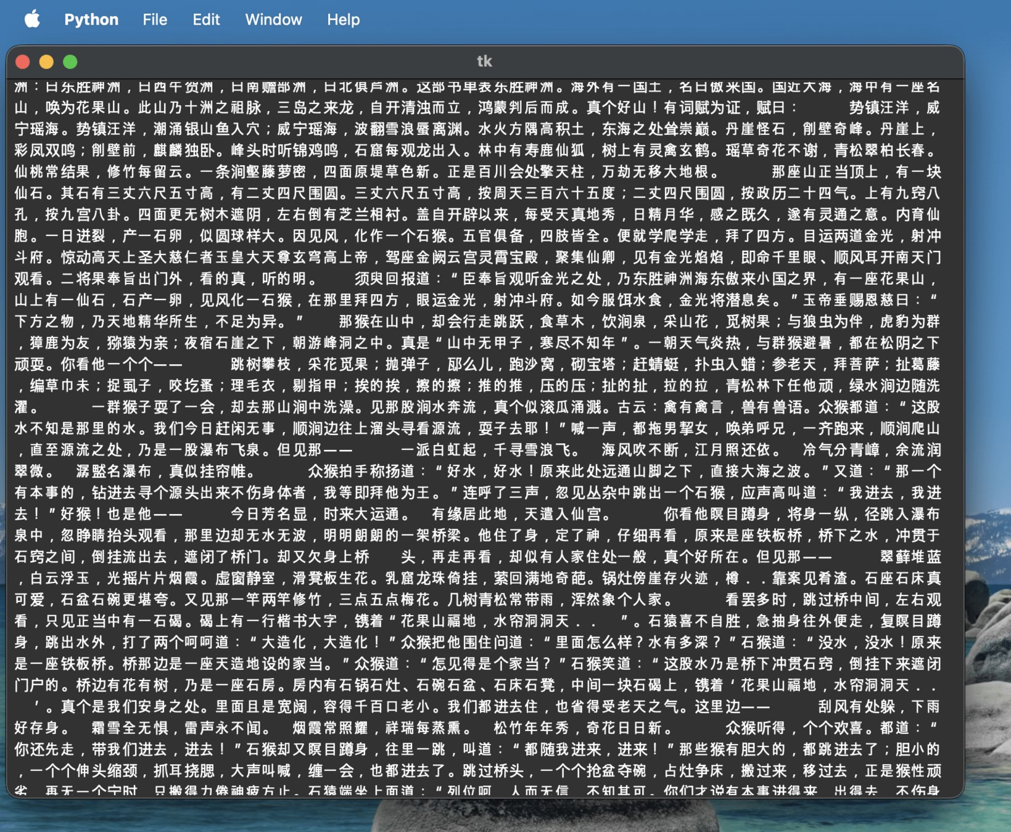
Task: Minimize the tk window with yellow button
Action: (x=46, y=62)
